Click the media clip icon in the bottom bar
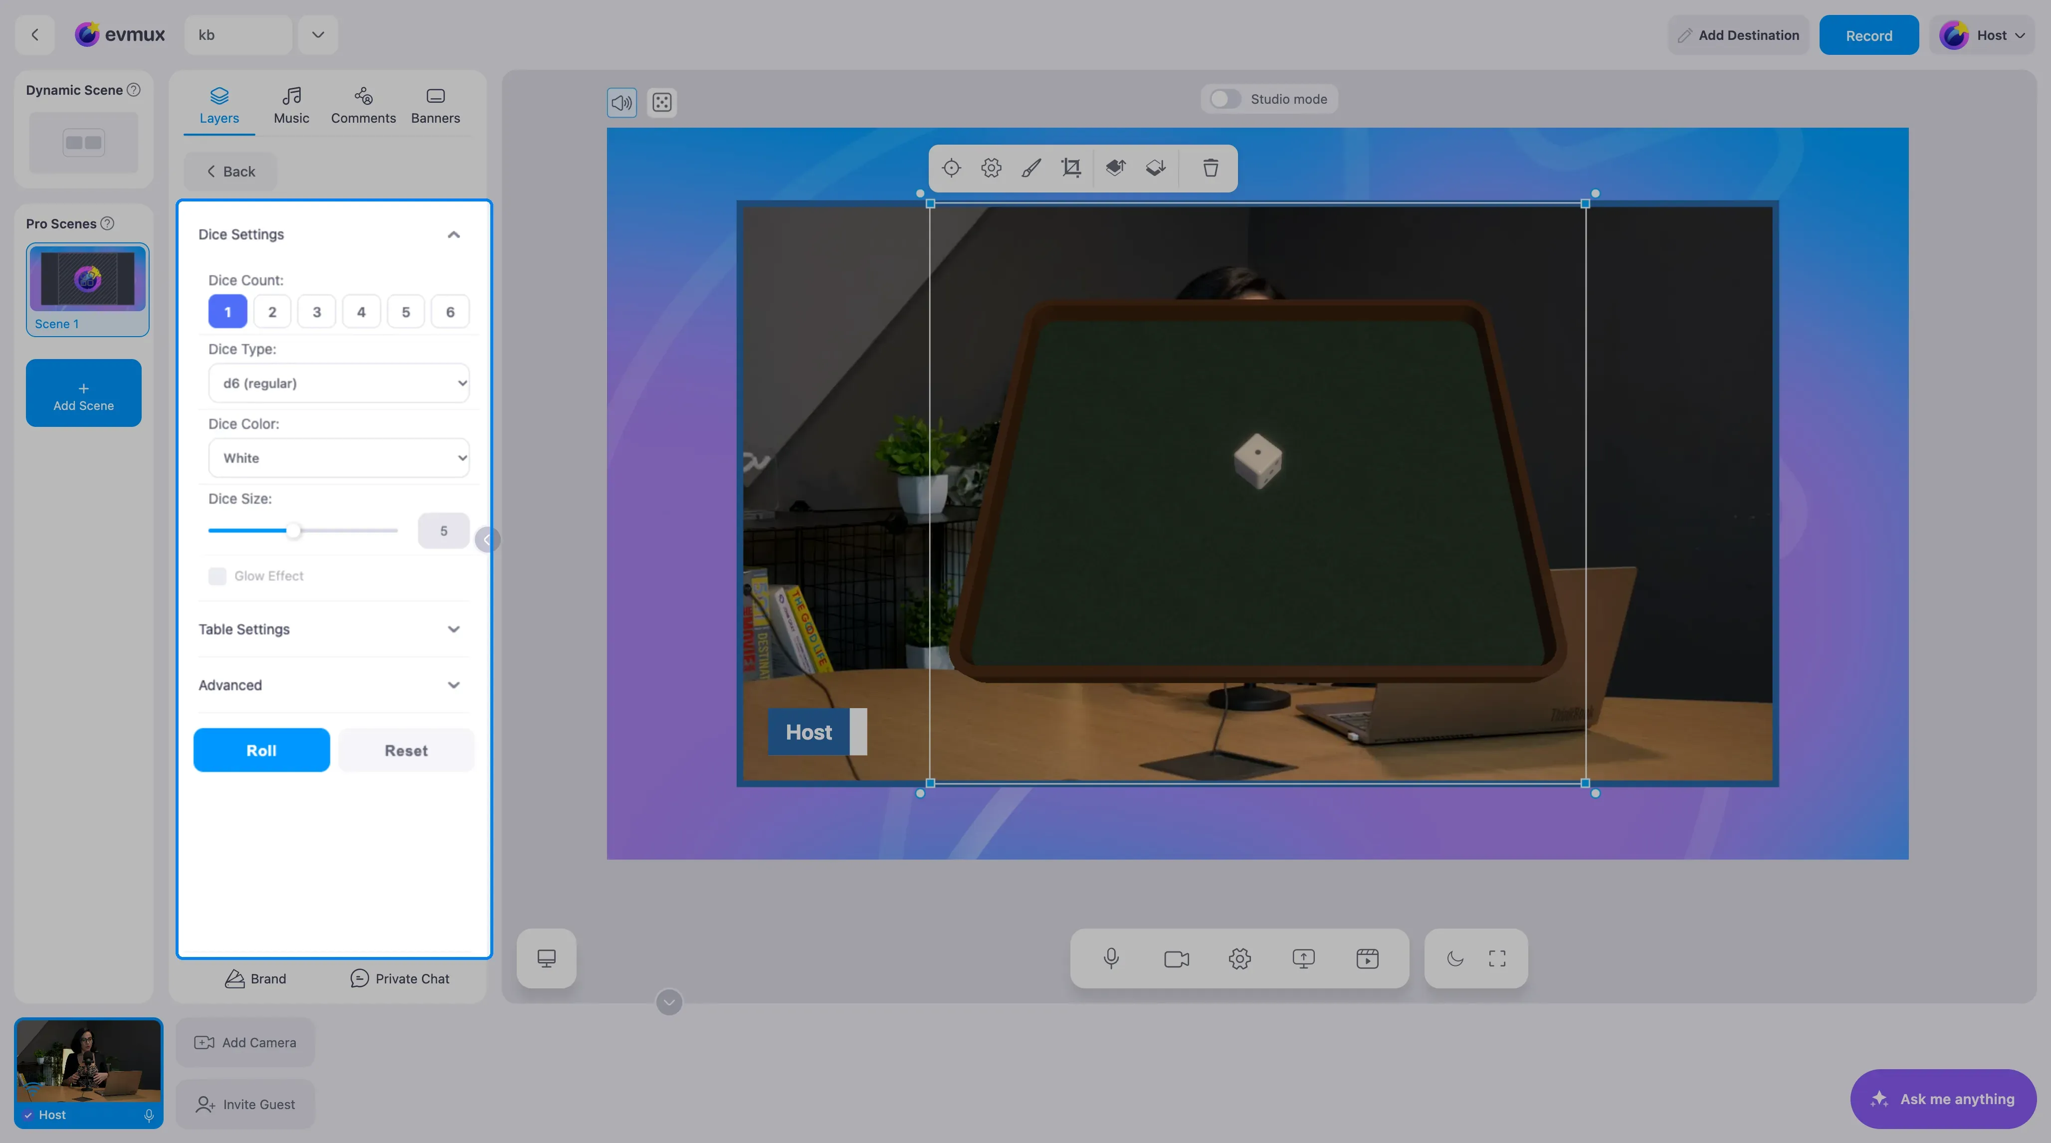This screenshot has height=1143, width=2051. pos(1367,958)
